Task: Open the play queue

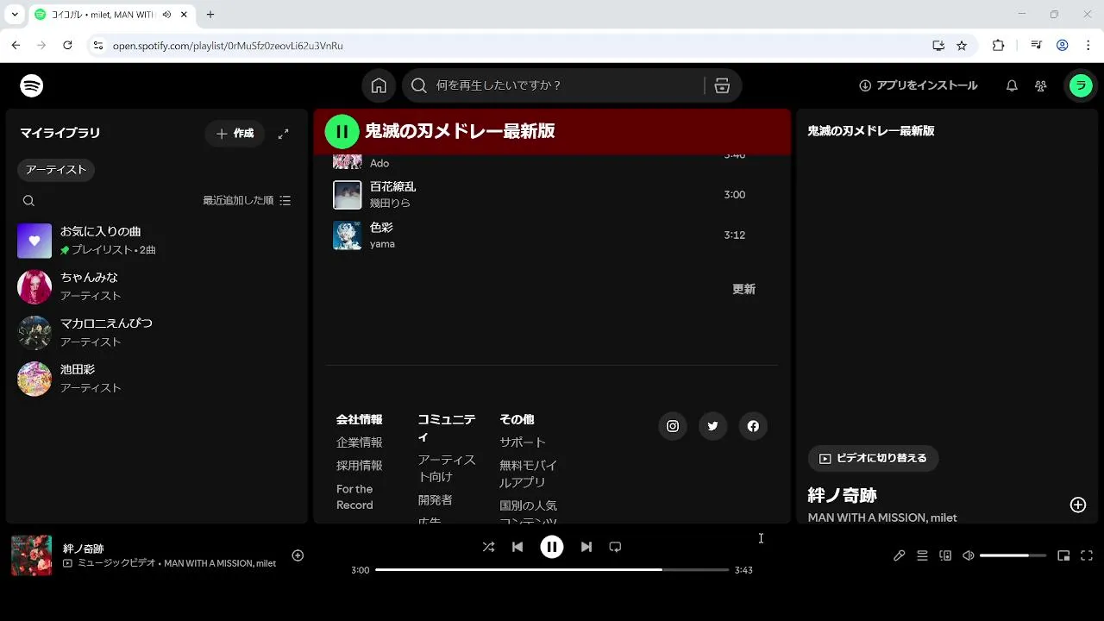Action: click(x=922, y=555)
